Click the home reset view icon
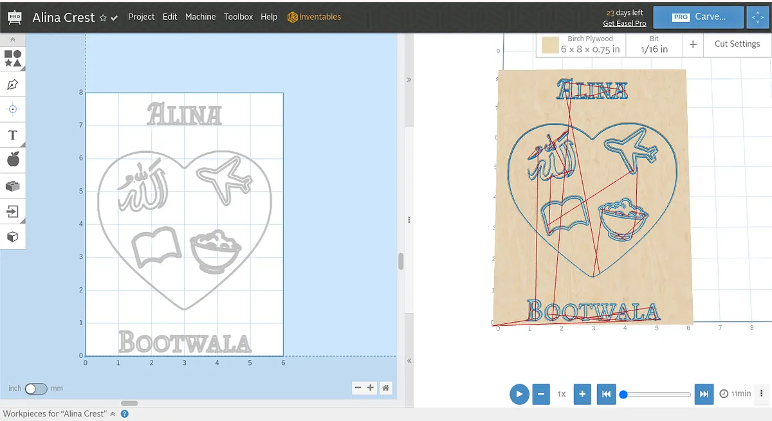Image resolution: width=772 pixels, height=421 pixels. (x=385, y=388)
